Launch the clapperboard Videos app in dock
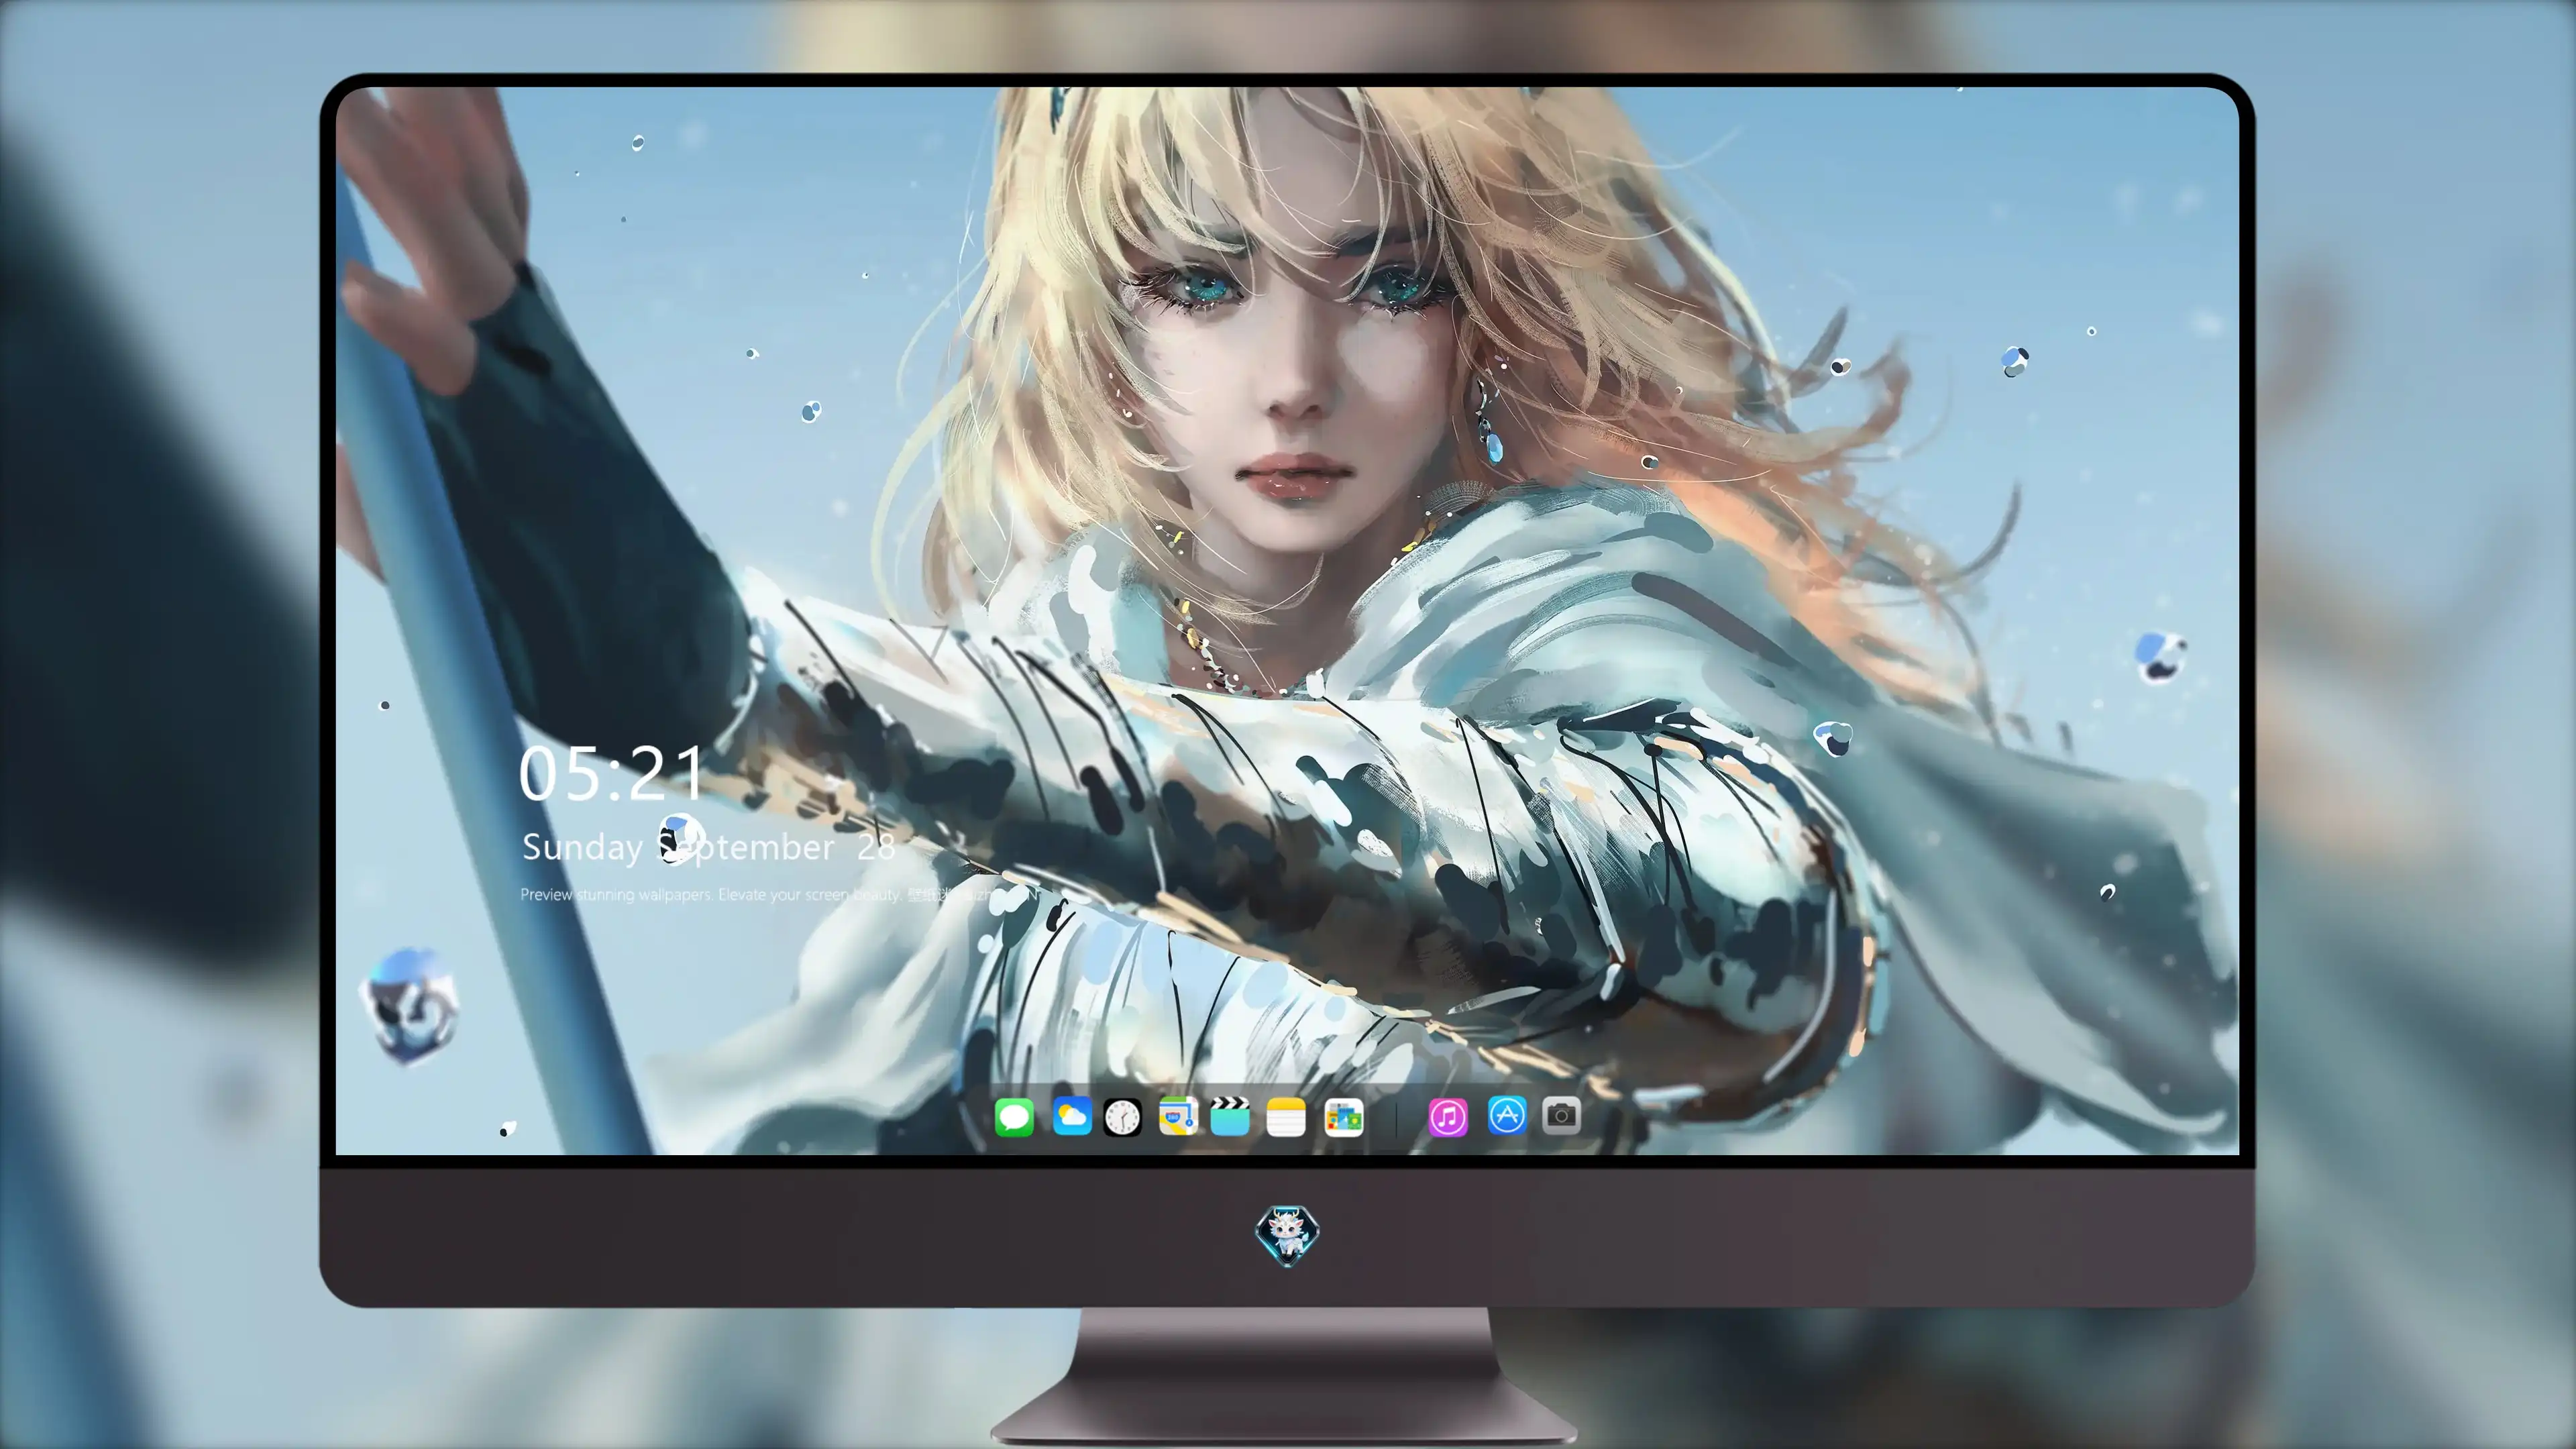Screen dimensions: 2576x1449 tap(1230, 1116)
